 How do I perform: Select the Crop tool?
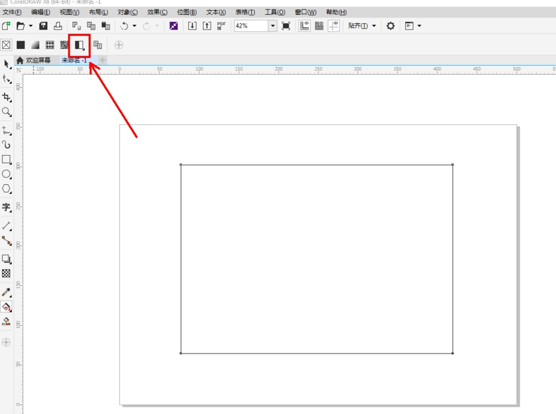[6, 97]
